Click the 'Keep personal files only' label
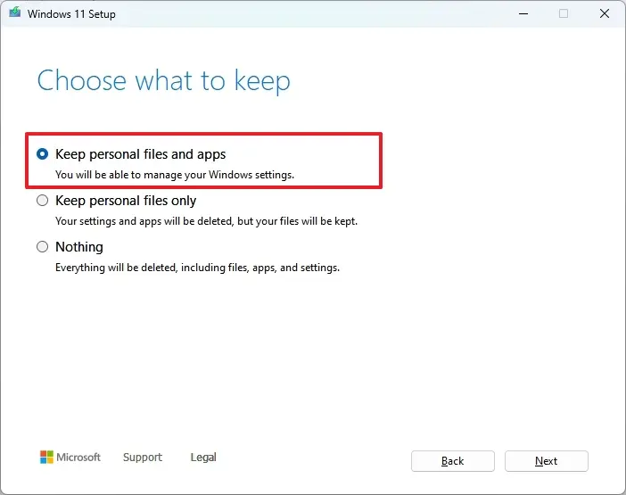626x495 pixels. point(126,201)
